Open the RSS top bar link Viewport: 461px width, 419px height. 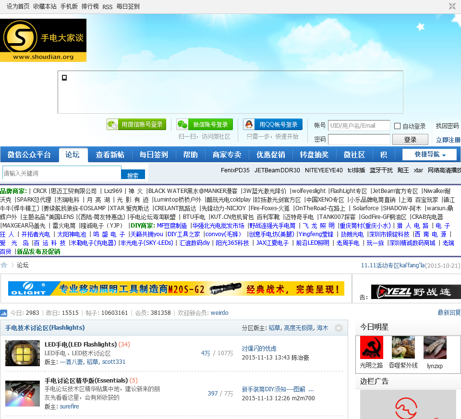point(107,6)
